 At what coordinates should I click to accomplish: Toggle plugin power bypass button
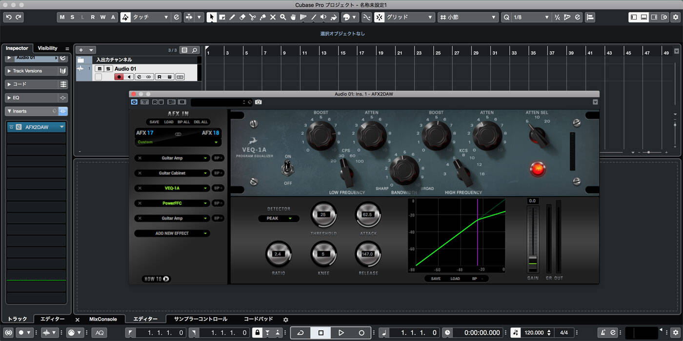tap(134, 102)
